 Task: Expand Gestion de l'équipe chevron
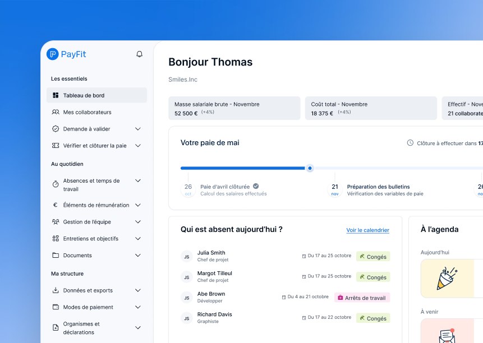(x=138, y=222)
